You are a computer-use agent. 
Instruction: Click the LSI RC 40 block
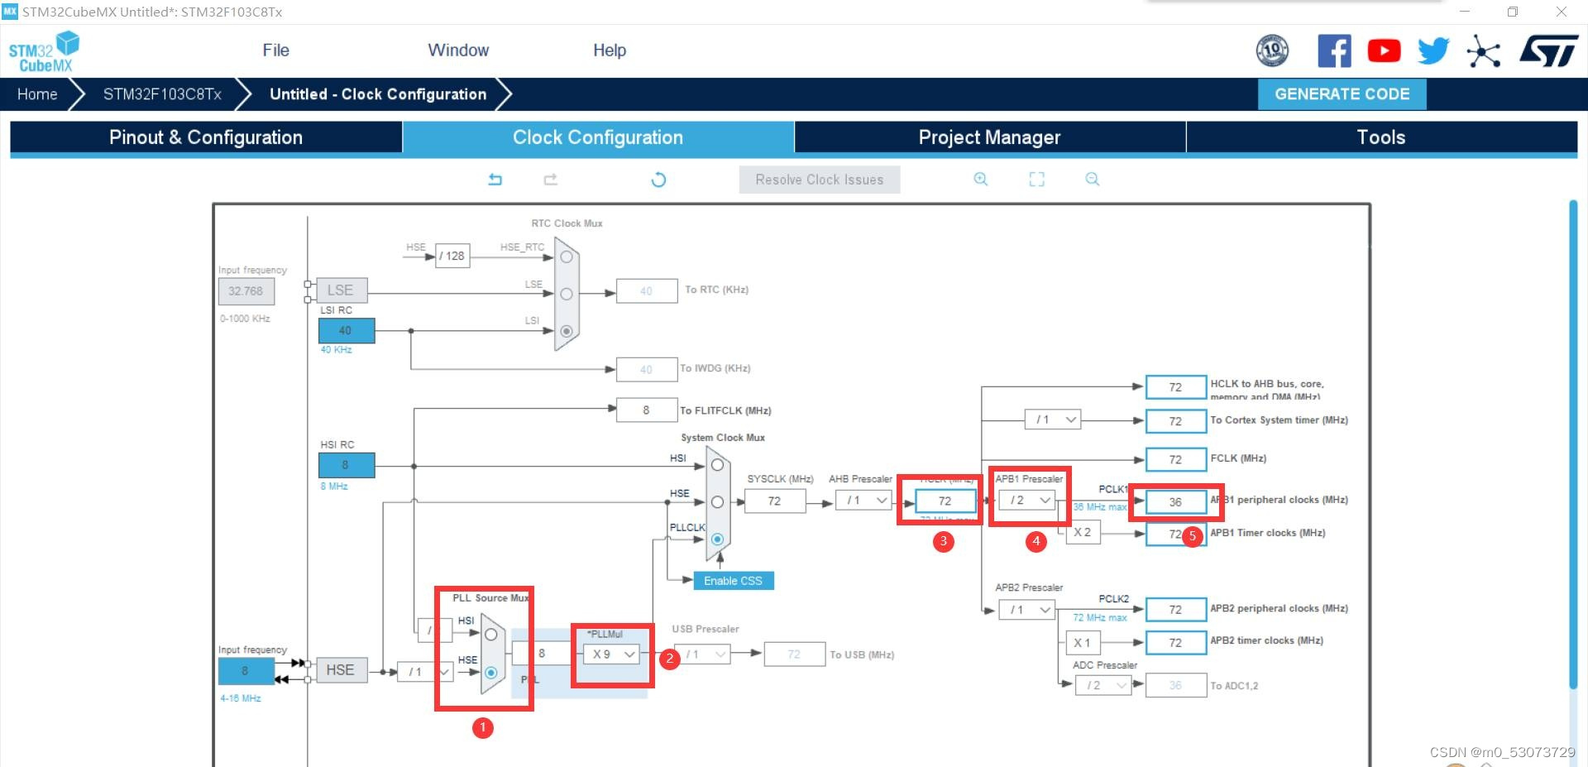(347, 330)
